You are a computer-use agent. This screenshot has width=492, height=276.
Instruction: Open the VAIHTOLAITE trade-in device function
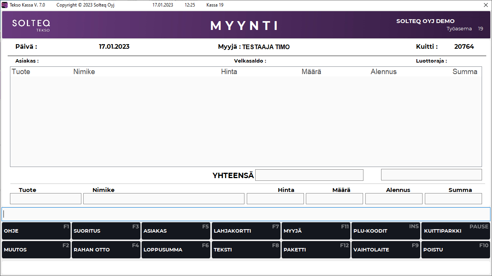click(386, 250)
